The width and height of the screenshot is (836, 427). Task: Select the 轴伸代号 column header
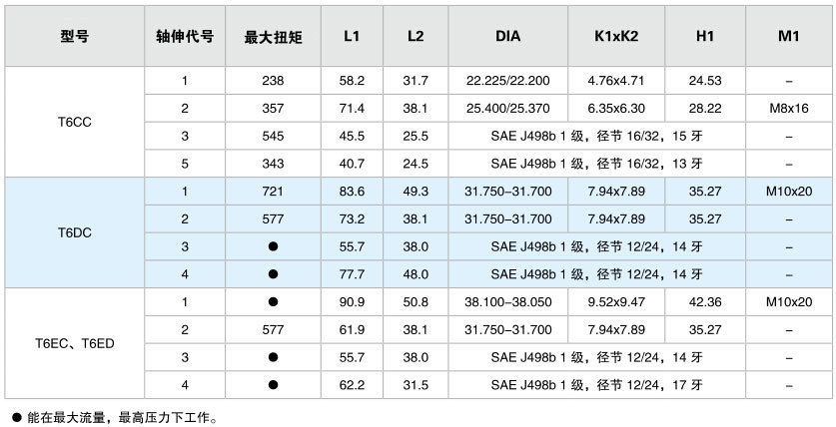[x=185, y=36]
